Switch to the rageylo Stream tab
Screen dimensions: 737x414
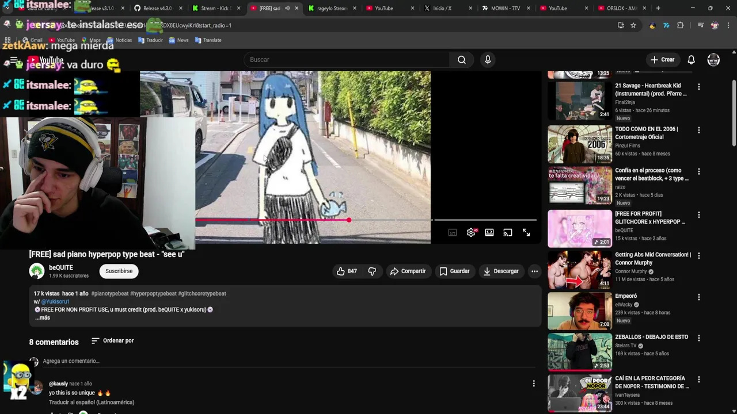332,8
